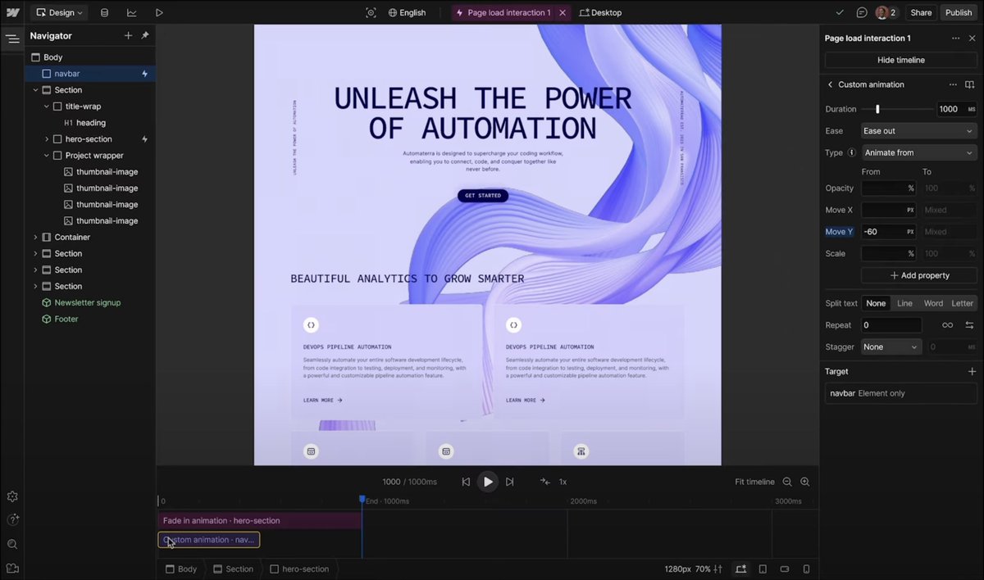984x580 pixels.
Task: Collapse the Project wrapper item
Action: click(47, 156)
